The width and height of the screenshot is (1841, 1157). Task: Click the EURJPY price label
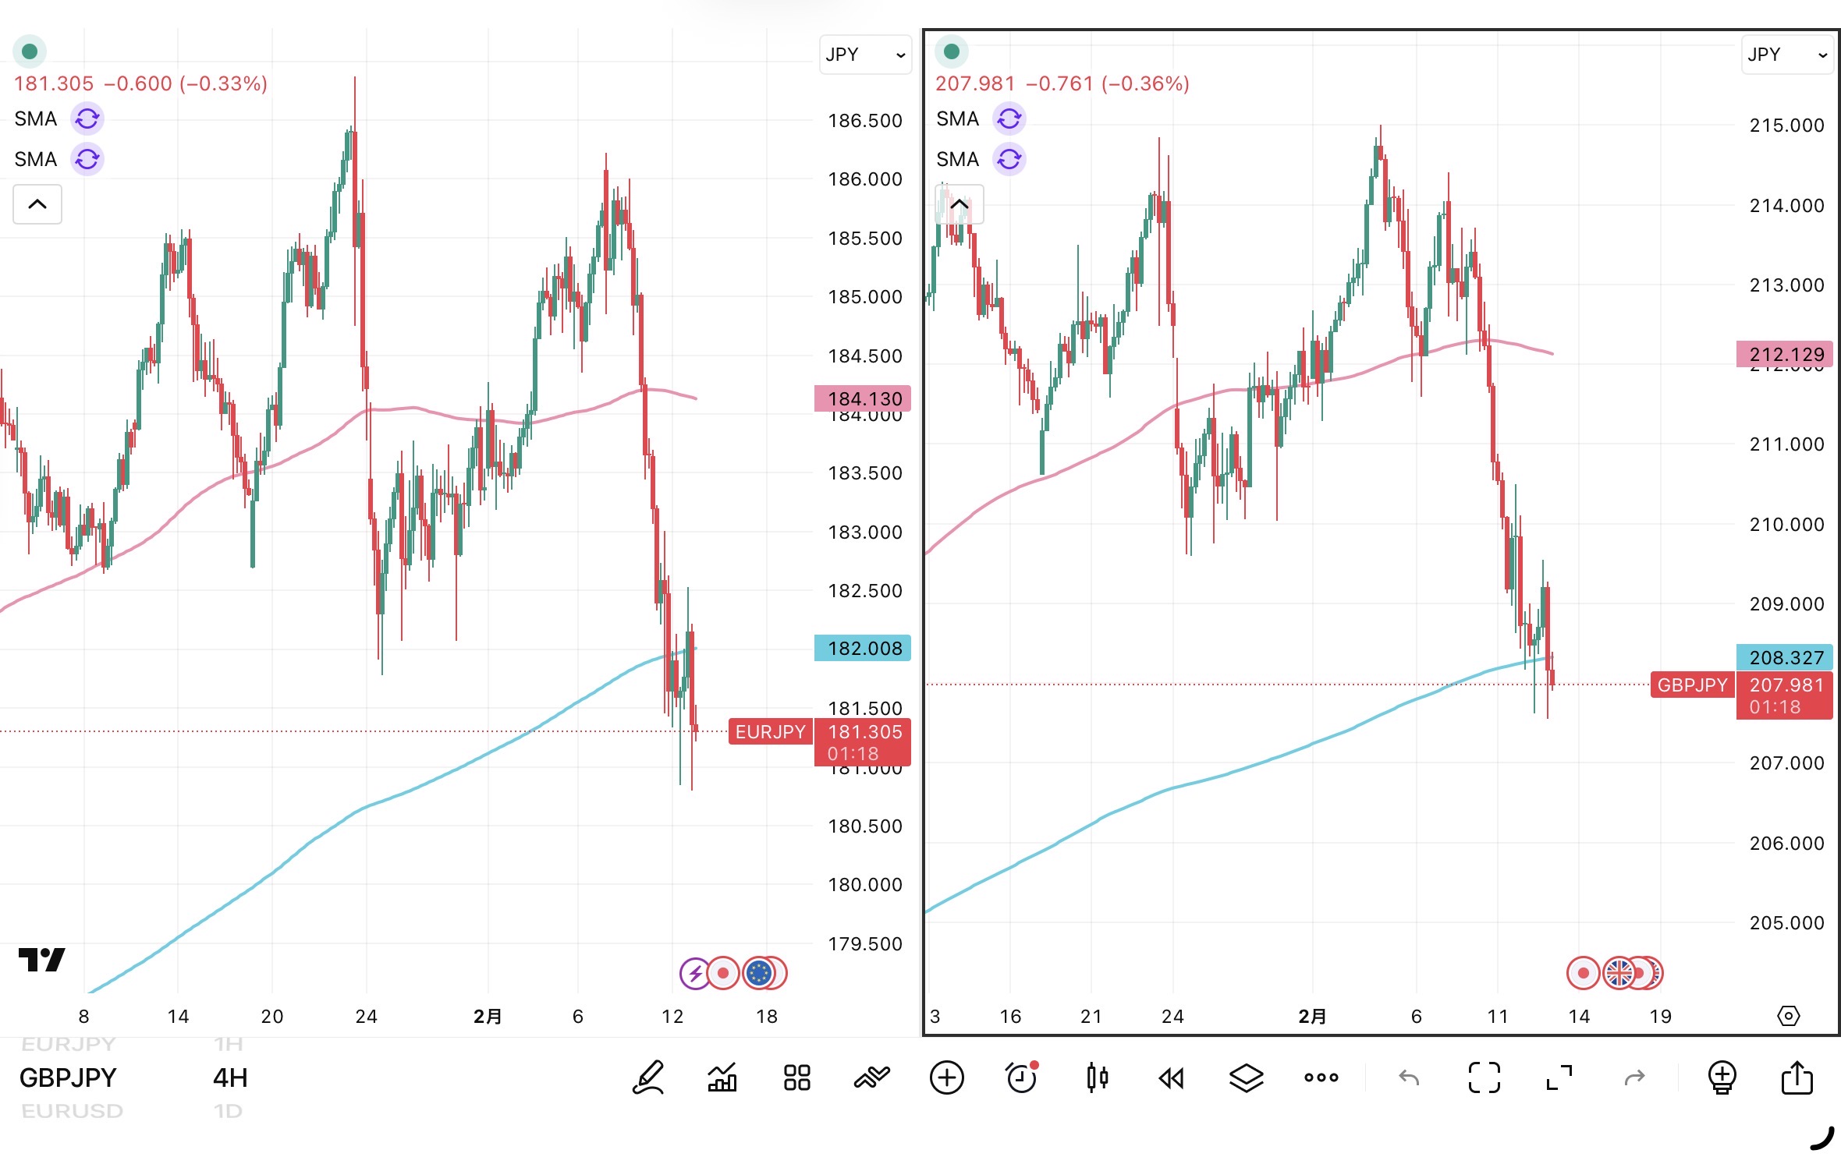point(770,731)
